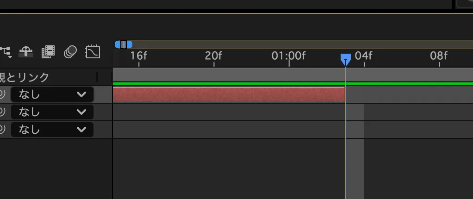Viewport: 473px width, 199px height.
Task: Jump to 08f on the time ruler
Action: pos(439,56)
